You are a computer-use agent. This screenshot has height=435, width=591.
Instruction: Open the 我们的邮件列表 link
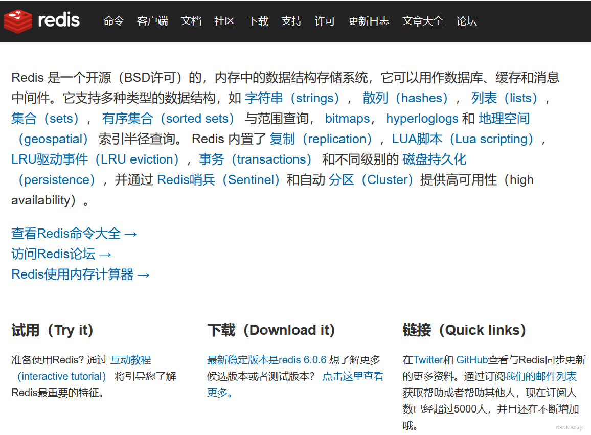540,376
